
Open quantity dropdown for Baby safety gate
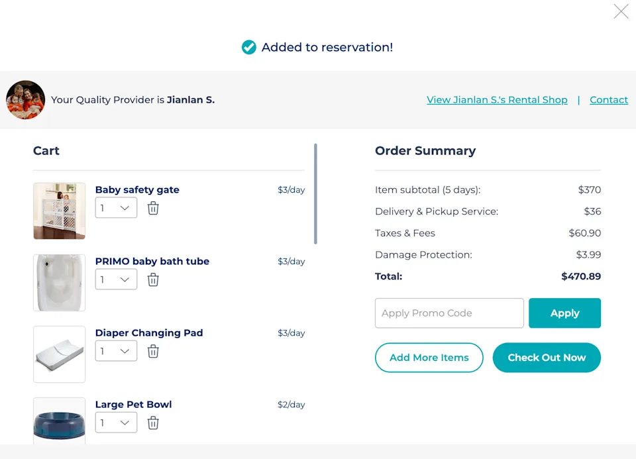[116, 208]
